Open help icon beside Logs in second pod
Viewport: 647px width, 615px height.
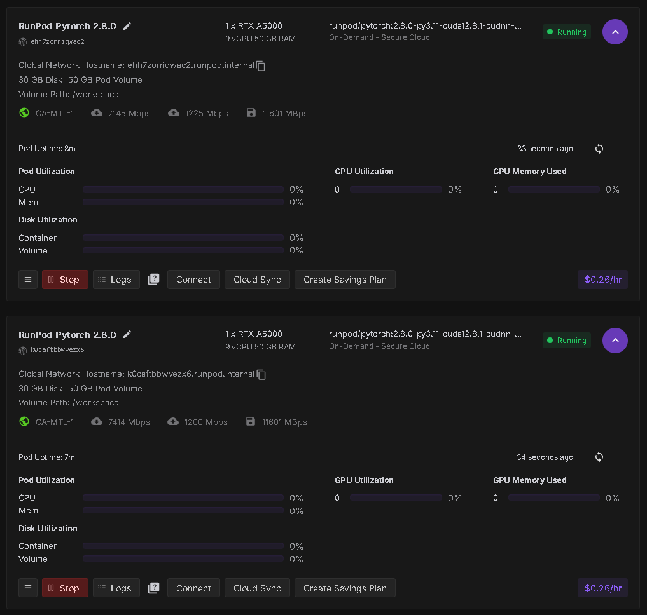click(x=153, y=588)
